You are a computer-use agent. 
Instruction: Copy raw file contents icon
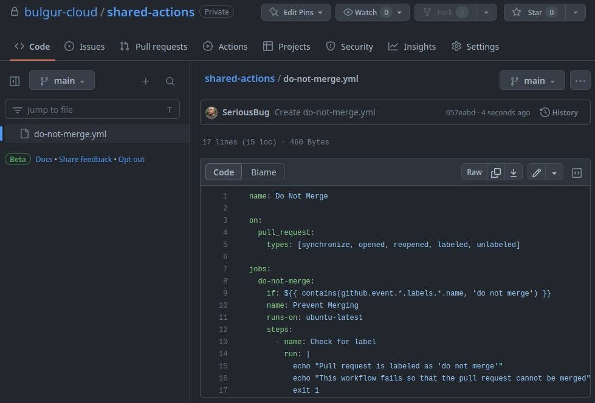pyautogui.click(x=495, y=172)
